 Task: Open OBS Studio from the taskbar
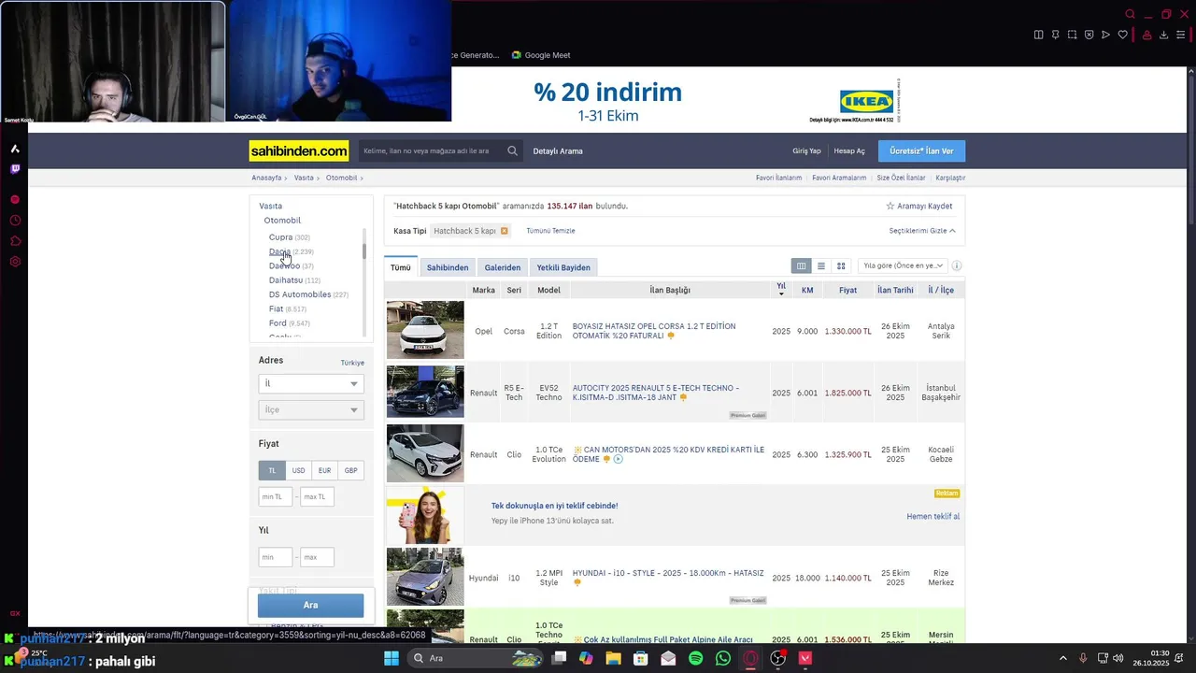(x=777, y=658)
